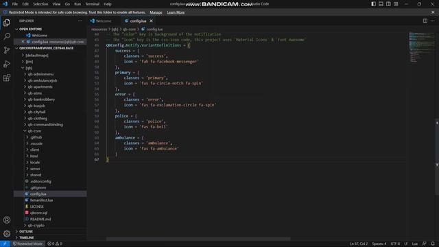This screenshot has height=247, width=439.
Task: Open the Welcome entry in Open Editors
Action: pos(39,36)
